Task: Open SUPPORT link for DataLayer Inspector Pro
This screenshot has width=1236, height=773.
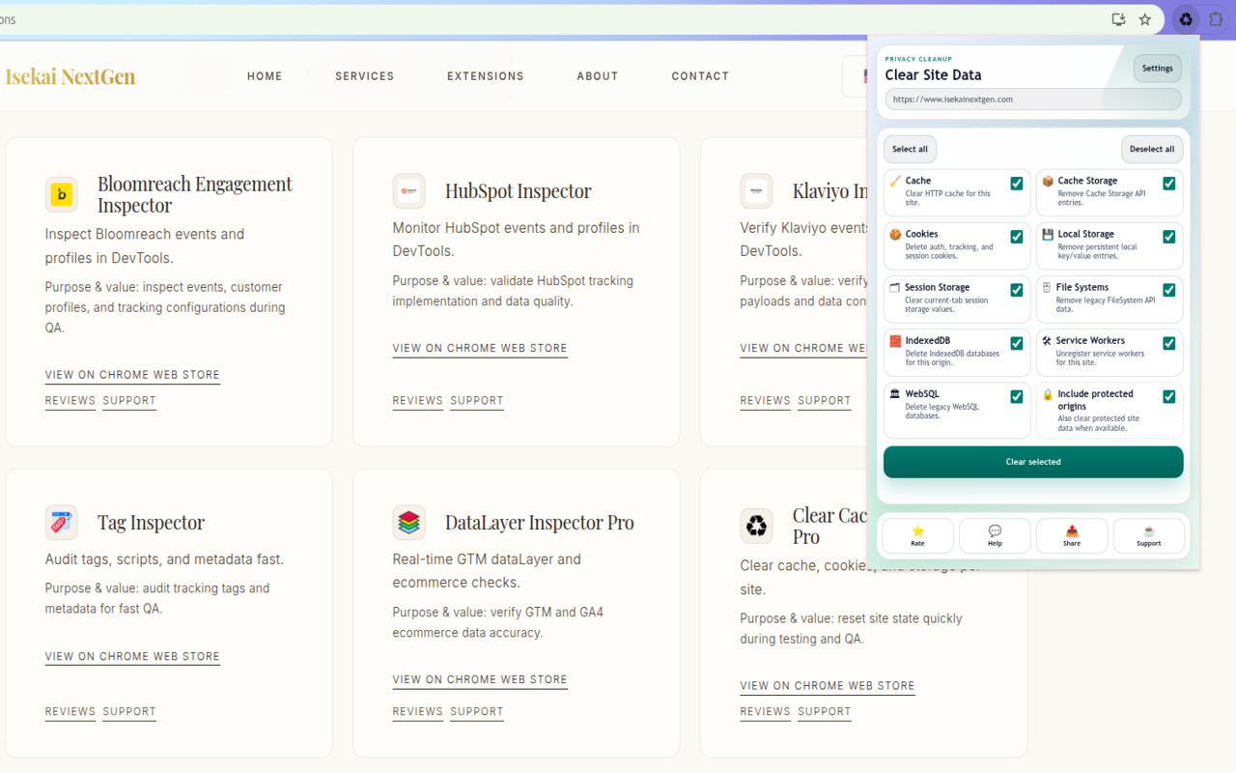Action: tap(477, 712)
